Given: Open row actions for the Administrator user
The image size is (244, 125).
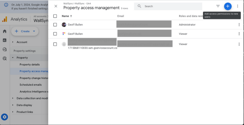Looking at the screenshot, I should pos(239,25).
